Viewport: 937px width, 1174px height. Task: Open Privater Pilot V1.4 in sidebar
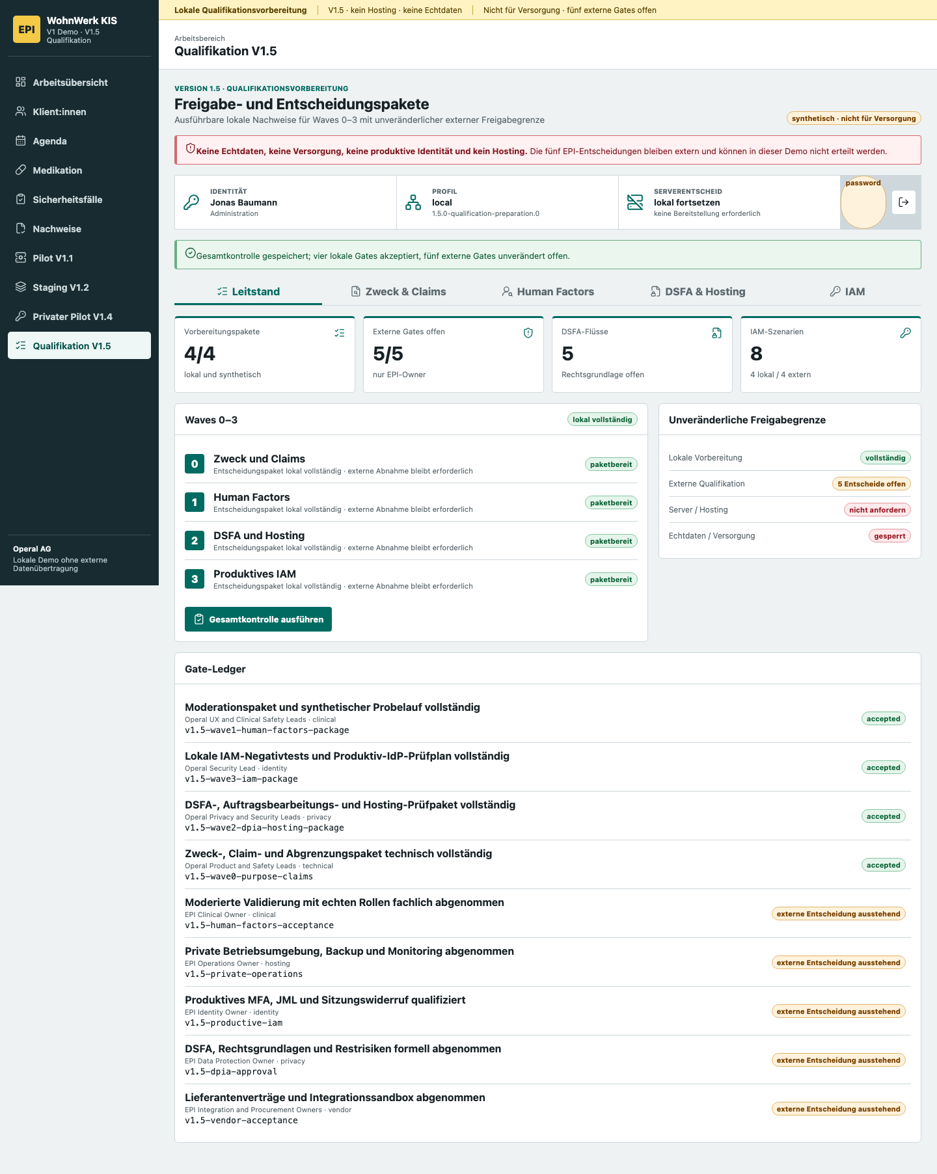tap(79, 317)
